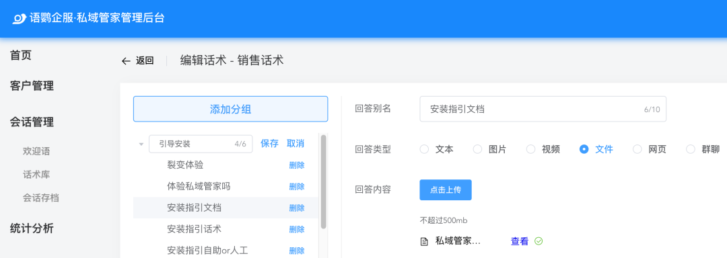Click the 返回 text link
This screenshot has width=727, height=258.
pyautogui.click(x=145, y=61)
